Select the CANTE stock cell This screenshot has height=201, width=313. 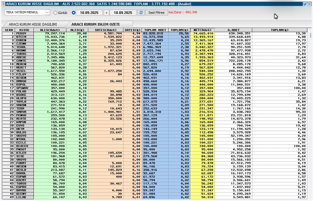pyautogui.click(x=24, y=61)
